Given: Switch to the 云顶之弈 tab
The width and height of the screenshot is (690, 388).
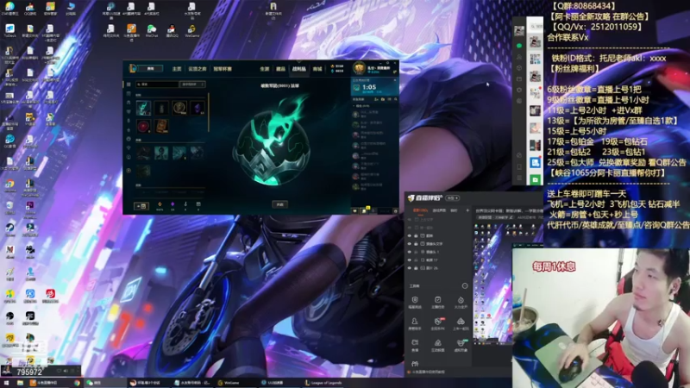Looking at the screenshot, I should tap(198, 69).
